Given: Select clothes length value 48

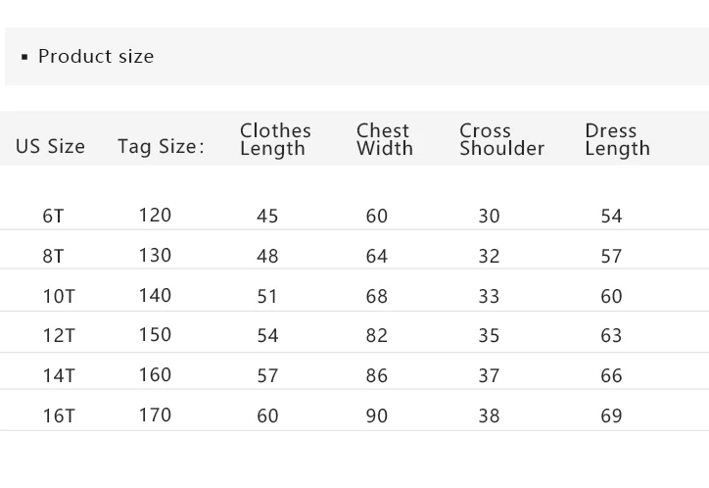Looking at the screenshot, I should pyautogui.click(x=267, y=256).
